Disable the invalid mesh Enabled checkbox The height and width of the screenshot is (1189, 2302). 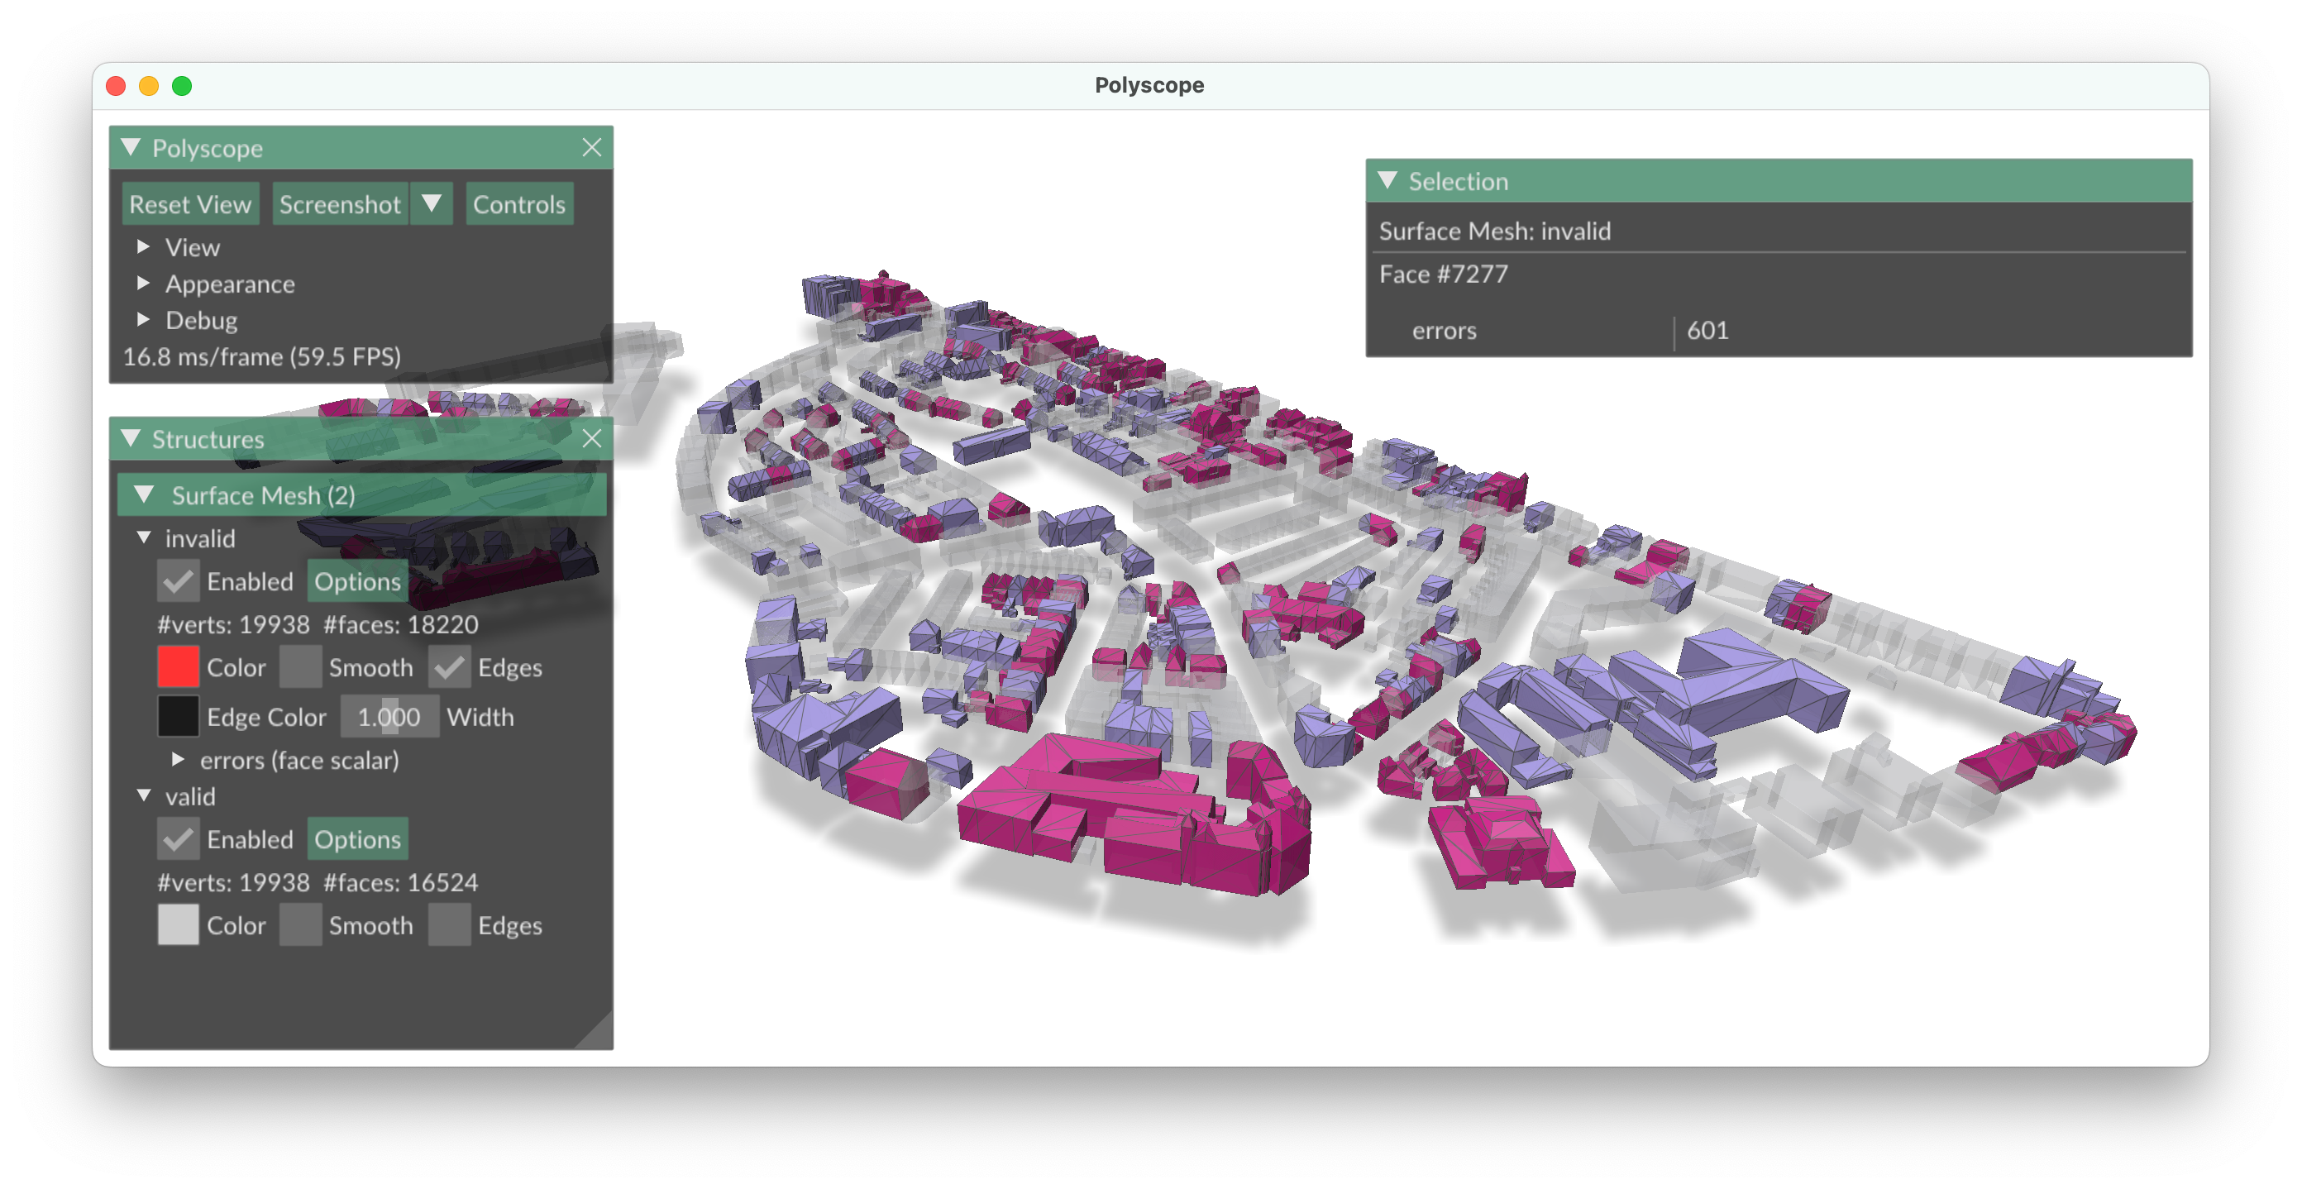point(178,581)
